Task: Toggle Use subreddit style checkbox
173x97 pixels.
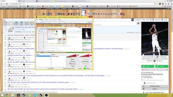Action: point(142,72)
